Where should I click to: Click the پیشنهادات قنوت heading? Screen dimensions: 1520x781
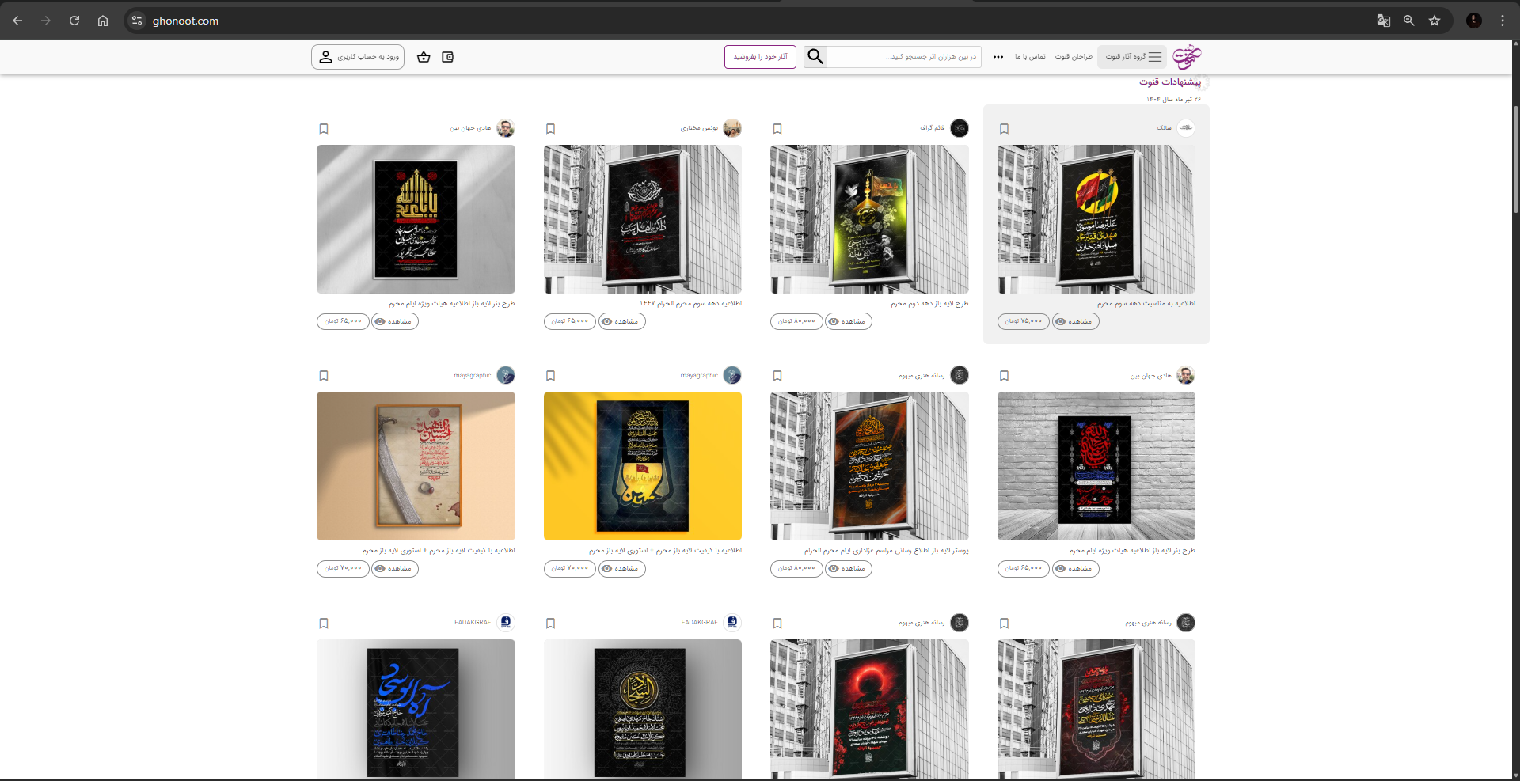click(1170, 82)
